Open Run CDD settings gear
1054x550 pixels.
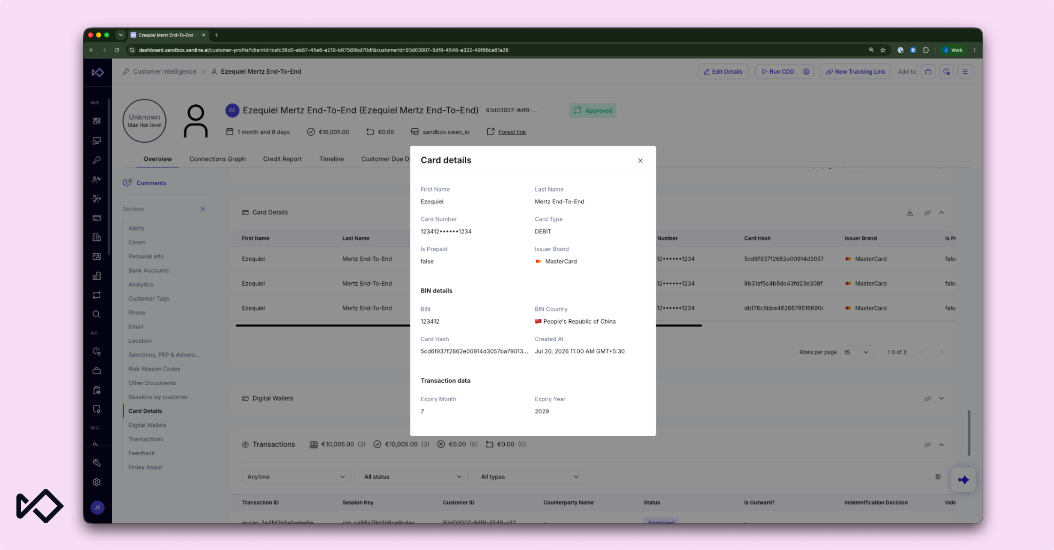click(806, 71)
